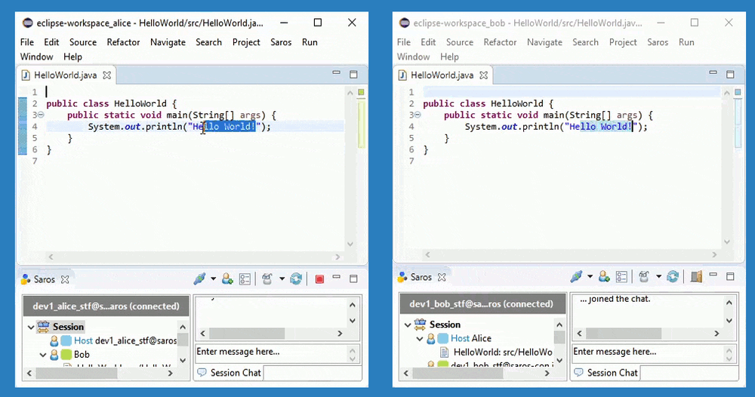Close HelloWorld.java tab in Alice's editor
The height and width of the screenshot is (397, 755).
tap(107, 75)
